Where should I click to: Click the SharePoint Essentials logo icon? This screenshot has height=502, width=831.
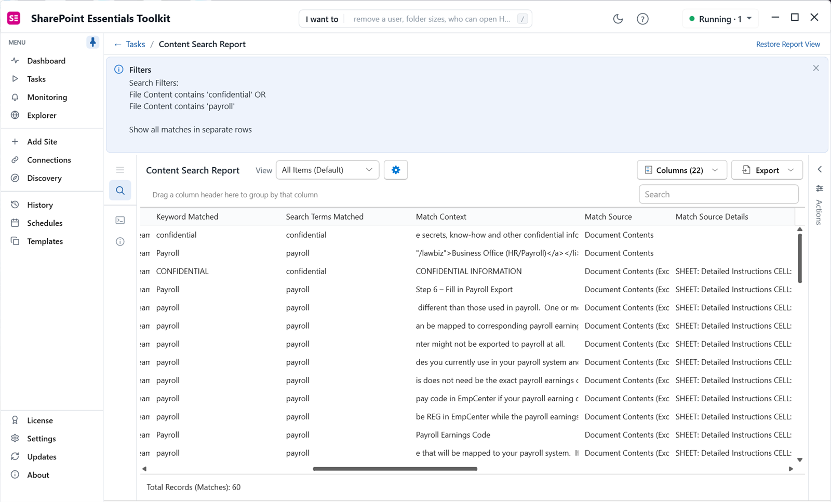click(14, 18)
